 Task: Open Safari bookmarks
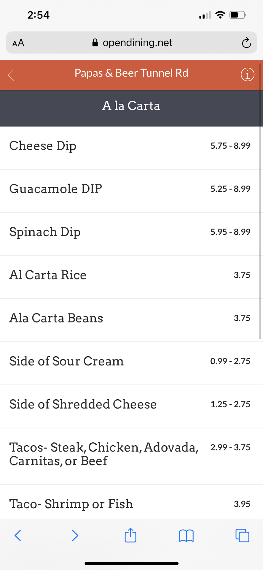click(186, 536)
